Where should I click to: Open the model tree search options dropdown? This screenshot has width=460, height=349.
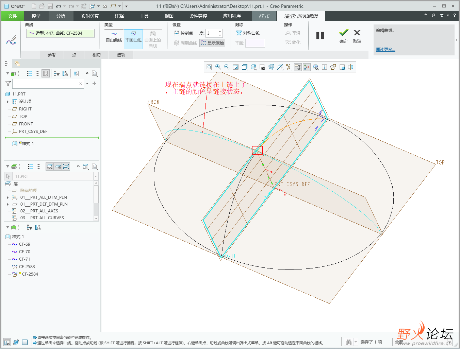tap(87, 84)
